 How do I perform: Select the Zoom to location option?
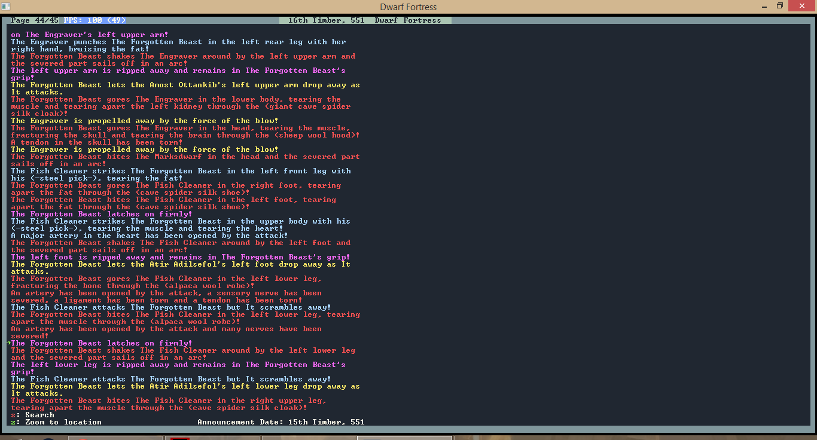pos(59,422)
